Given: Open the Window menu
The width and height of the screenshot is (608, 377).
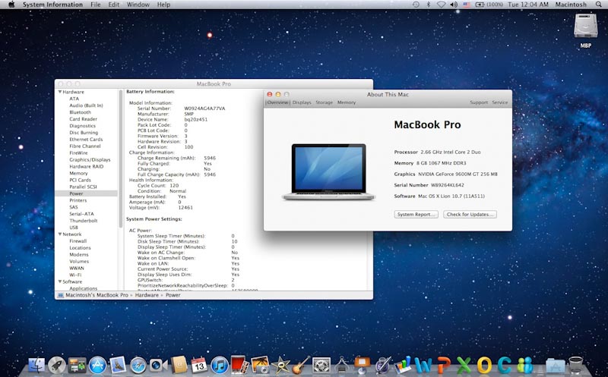Looking at the screenshot, I should [138, 5].
